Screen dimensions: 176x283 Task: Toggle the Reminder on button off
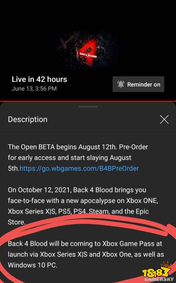(x=138, y=84)
